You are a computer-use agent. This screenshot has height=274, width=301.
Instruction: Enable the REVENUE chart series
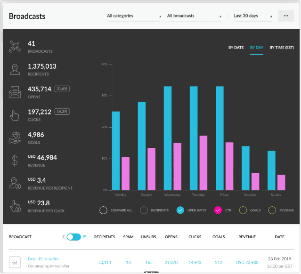[x=272, y=210]
